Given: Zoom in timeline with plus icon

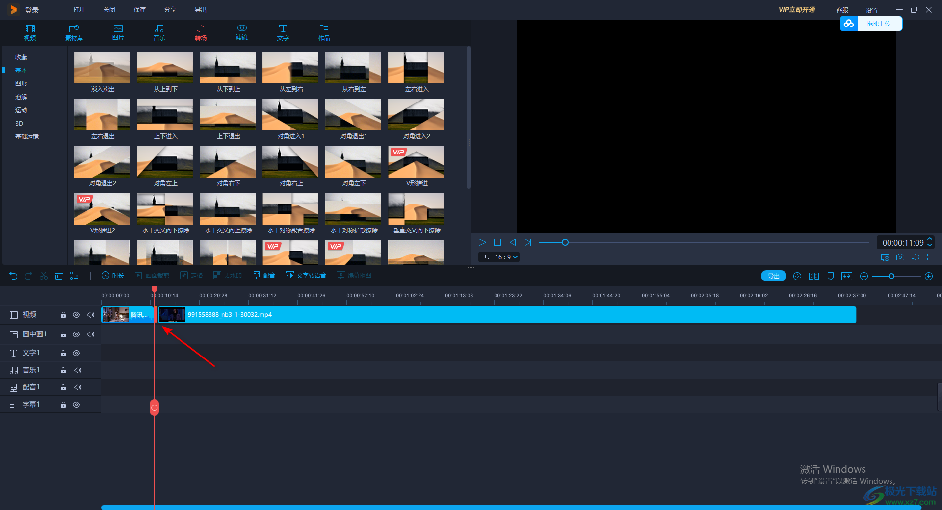Looking at the screenshot, I should tap(929, 276).
